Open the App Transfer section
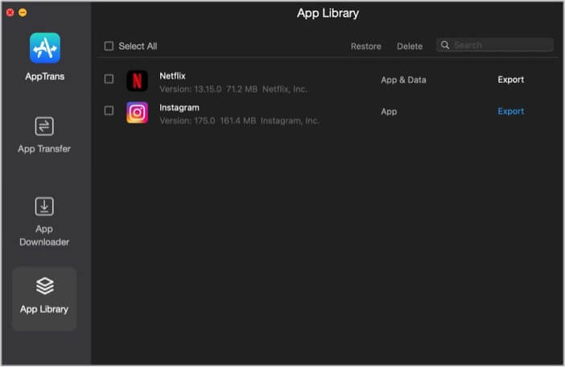The width and height of the screenshot is (565, 367). [44, 135]
